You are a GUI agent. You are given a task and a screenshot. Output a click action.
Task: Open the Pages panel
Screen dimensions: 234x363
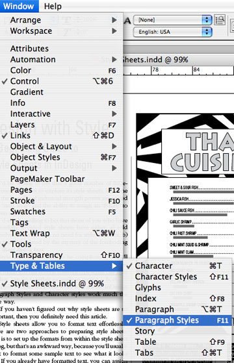point(61,190)
